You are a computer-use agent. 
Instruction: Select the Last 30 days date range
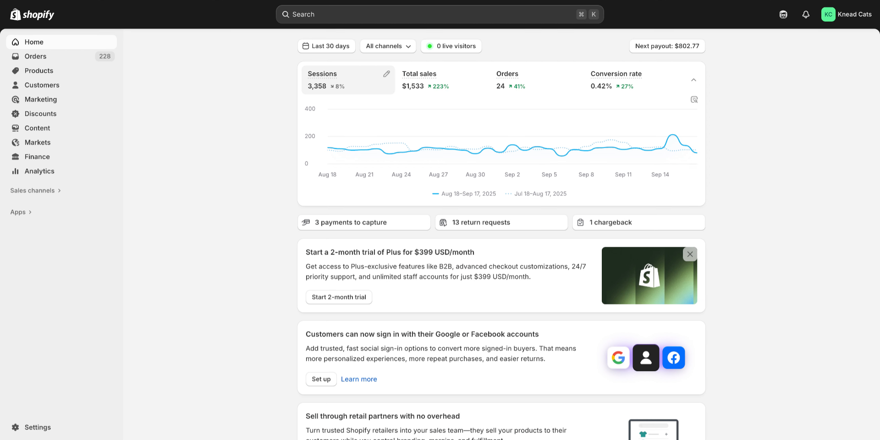[x=326, y=46]
